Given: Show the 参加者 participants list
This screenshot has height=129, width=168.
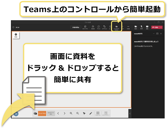Looking at the screenshot, I should [x=93, y=27].
